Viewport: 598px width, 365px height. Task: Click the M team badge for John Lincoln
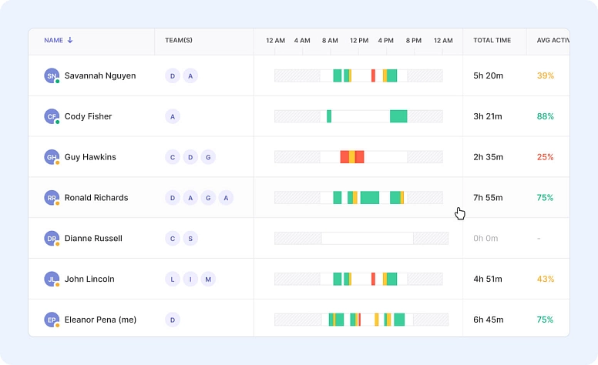pyautogui.click(x=208, y=279)
